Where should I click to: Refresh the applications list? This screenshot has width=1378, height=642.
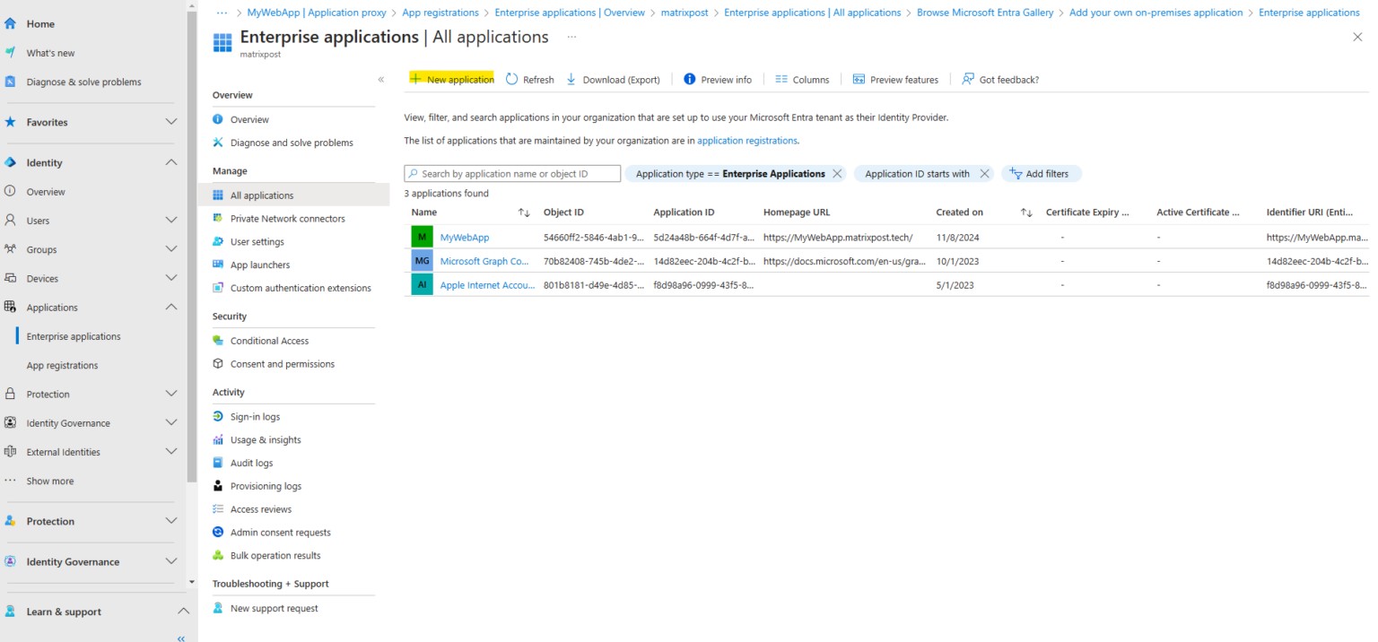[529, 79]
